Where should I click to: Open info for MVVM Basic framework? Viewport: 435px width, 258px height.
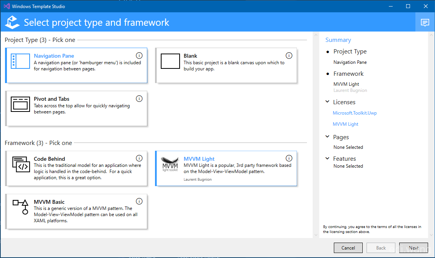(139, 201)
